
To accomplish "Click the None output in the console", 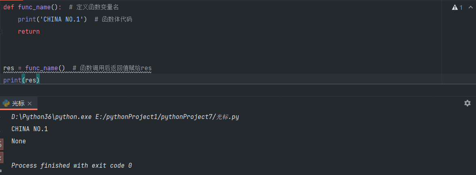I will coord(19,141).
